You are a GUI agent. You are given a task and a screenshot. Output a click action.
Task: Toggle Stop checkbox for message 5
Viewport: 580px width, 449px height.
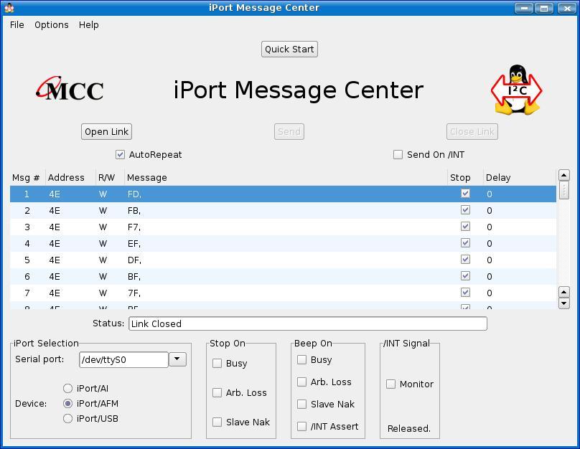pyautogui.click(x=465, y=260)
